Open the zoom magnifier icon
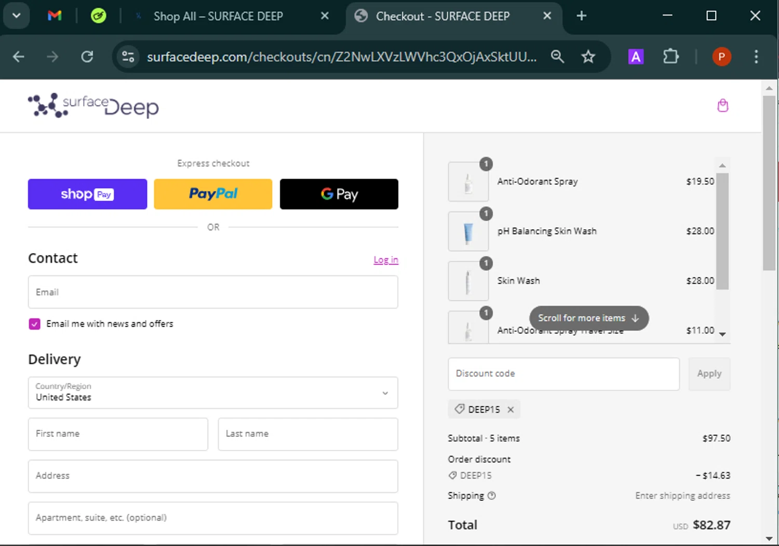 pos(557,57)
